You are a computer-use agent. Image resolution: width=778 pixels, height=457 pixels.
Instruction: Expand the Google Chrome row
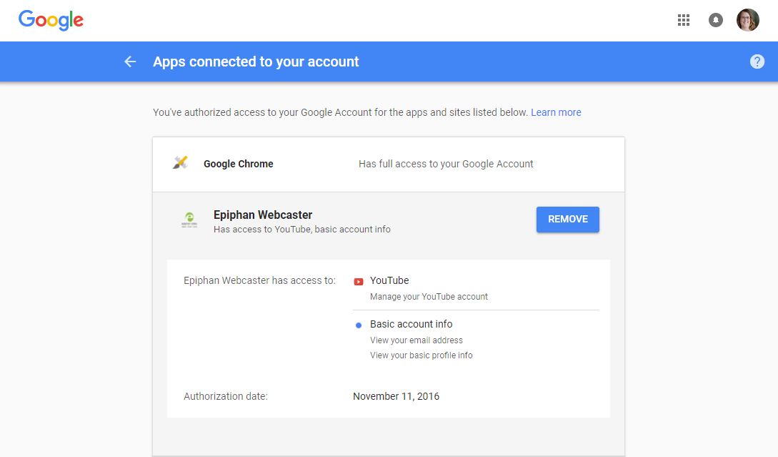point(389,164)
